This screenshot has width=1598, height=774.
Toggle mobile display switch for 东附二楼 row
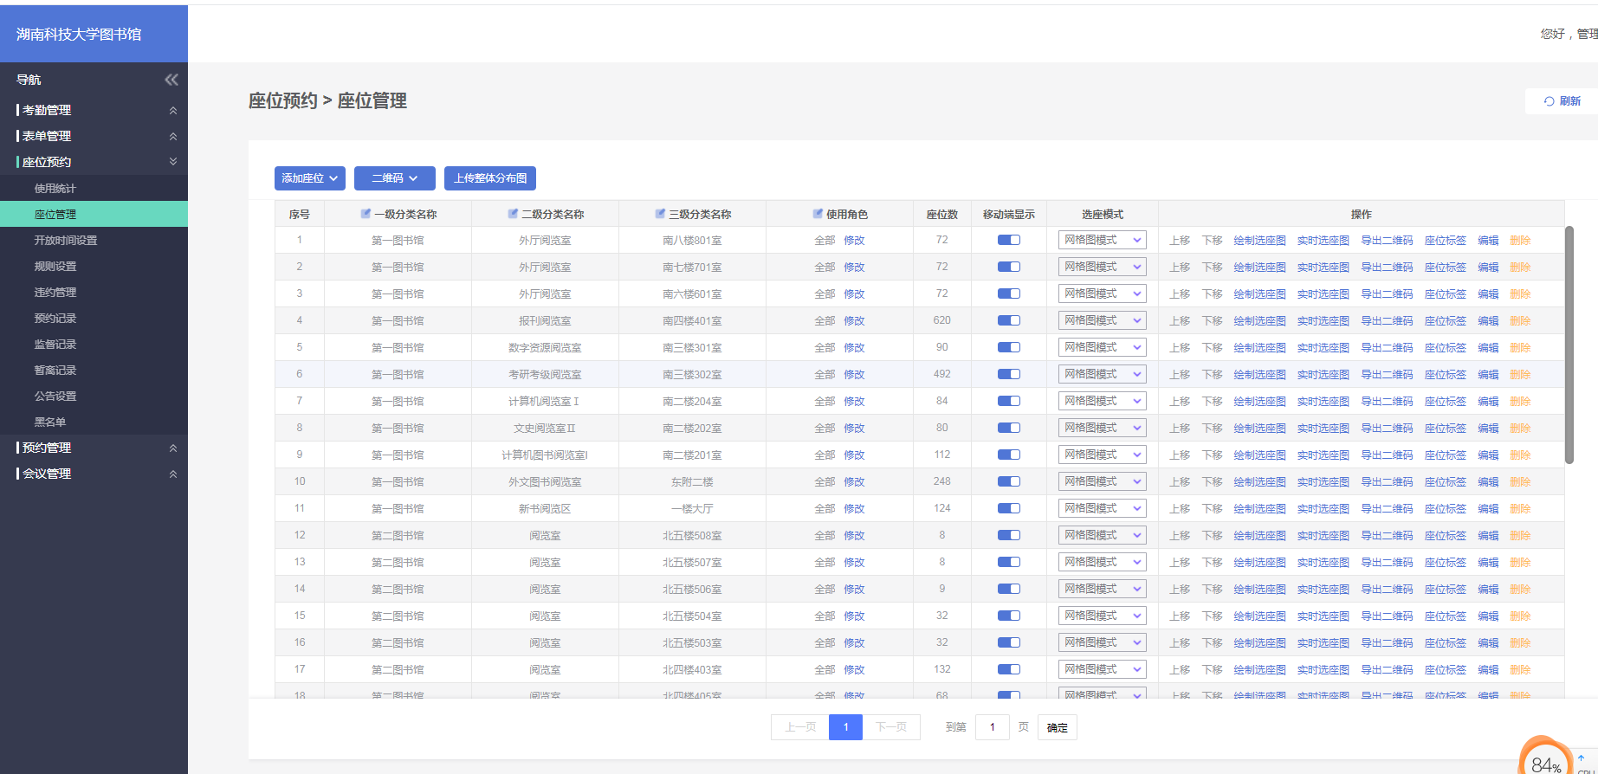1008,481
